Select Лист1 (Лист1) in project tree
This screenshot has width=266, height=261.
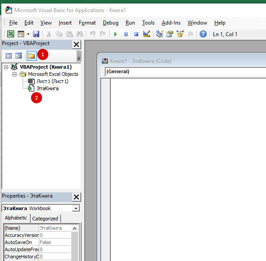53,81
